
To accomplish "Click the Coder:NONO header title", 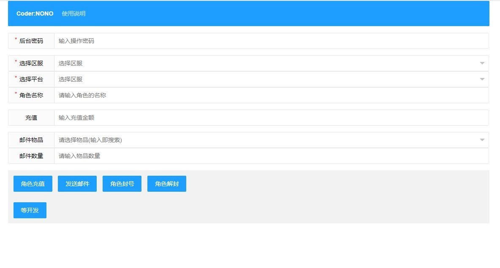I will (35, 13).
